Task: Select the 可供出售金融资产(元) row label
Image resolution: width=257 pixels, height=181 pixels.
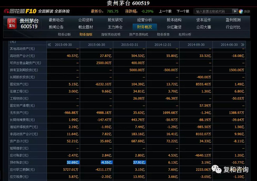Action: [x=25, y=63]
